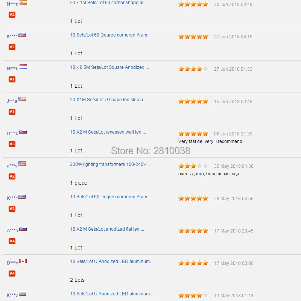Click the Russian review 'очень долго, больше месяца'
This screenshot has width=301, height=301.
click(209, 174)
